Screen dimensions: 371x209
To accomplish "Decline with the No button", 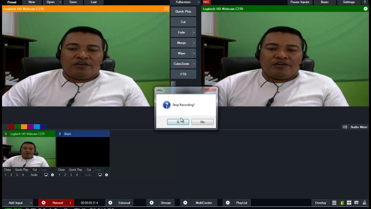I will point(202,122).
